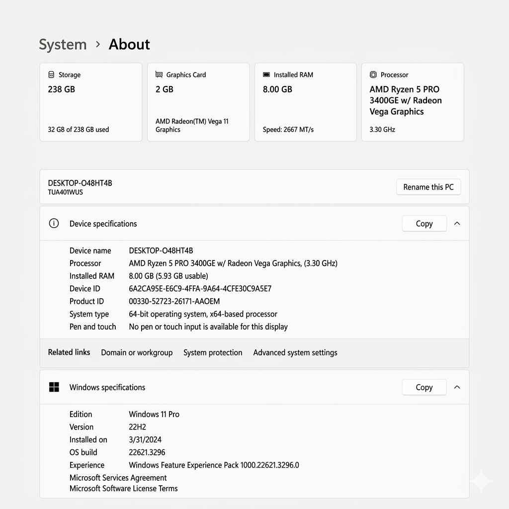Open the Graphics Card 2 GB card

(x=198, y=102)
